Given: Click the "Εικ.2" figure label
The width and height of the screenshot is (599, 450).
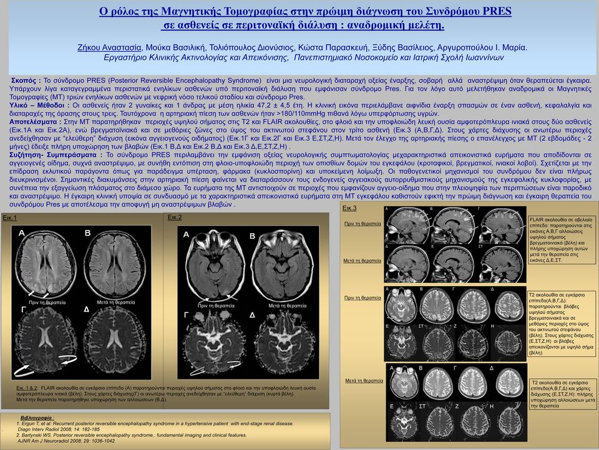Looking at the screenshot, I should point(175,217).
